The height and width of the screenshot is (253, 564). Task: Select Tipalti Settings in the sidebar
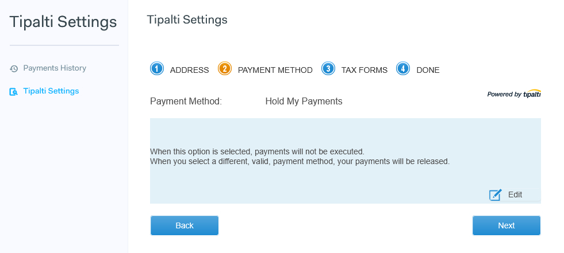tap(51, 91)
